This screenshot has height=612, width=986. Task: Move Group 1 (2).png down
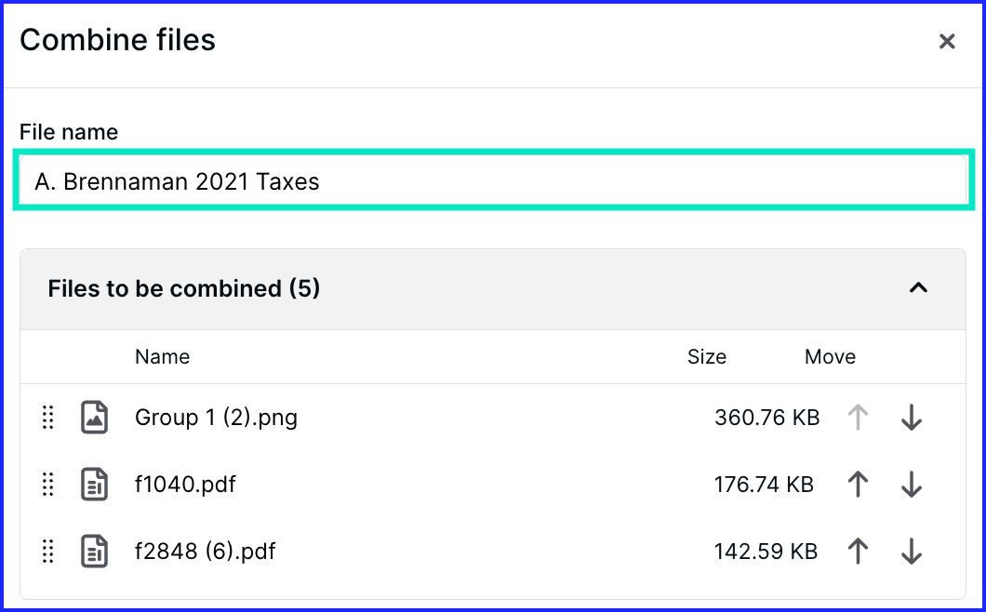(912, 417)
